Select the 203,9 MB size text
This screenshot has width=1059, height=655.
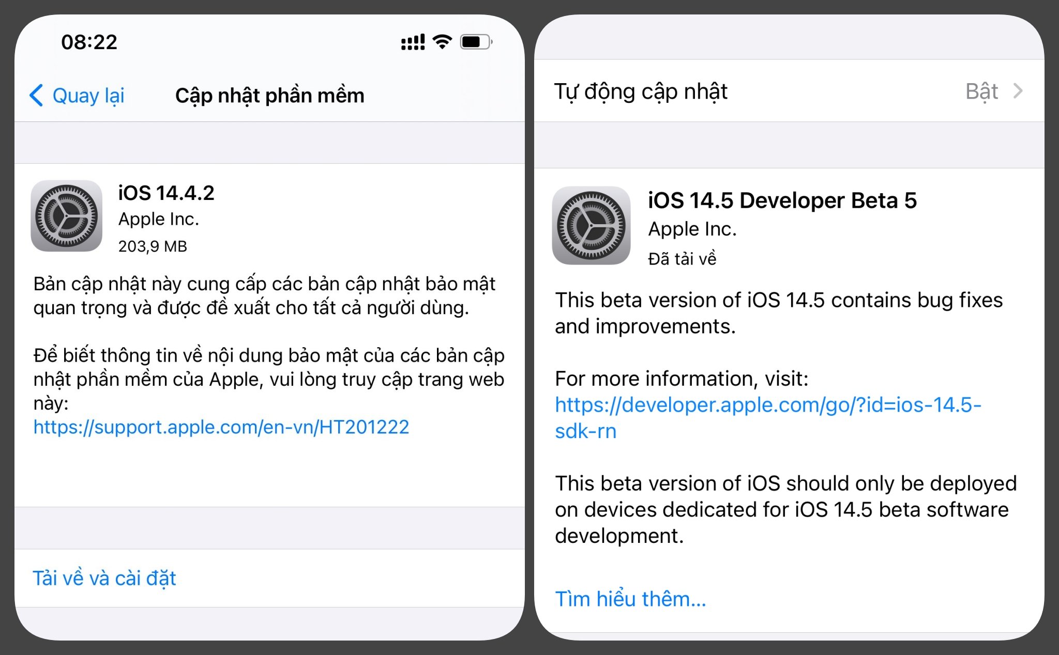(153, 246)
